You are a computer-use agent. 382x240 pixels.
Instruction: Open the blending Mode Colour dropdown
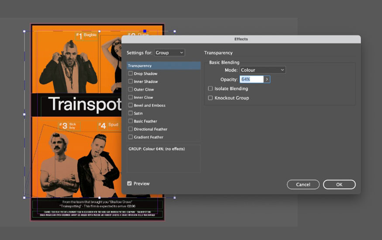(x=262, y=70)
